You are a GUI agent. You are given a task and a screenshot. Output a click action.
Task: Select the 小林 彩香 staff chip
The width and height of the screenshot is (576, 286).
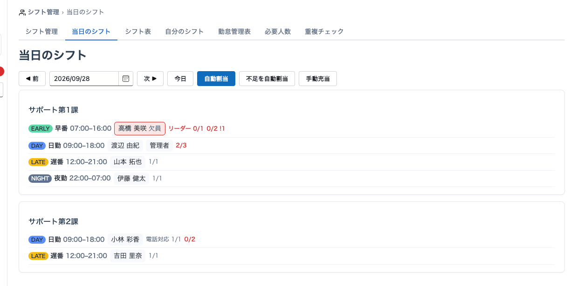(125, 239)
